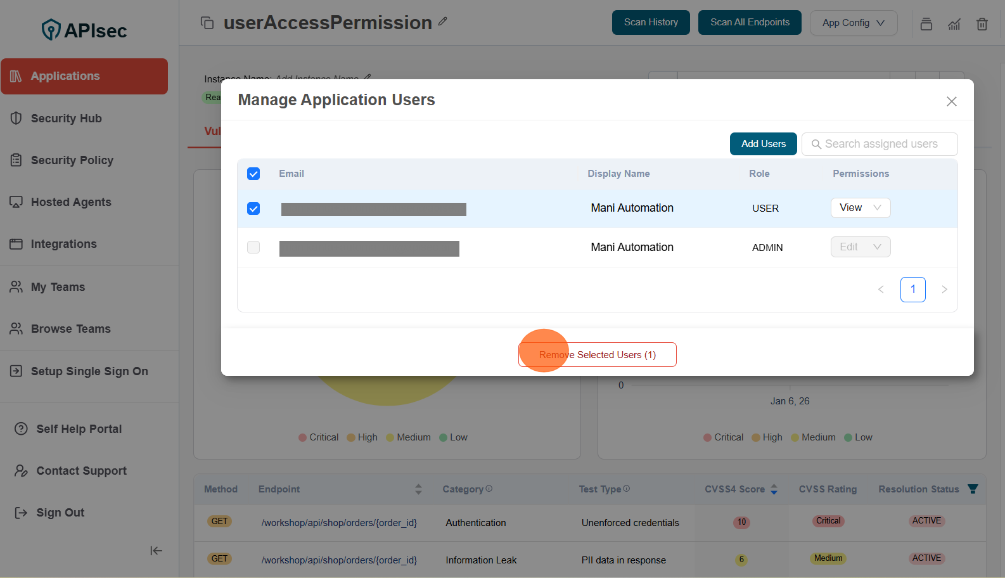
Task: Click the manage users icon in header
Action: tap(926, 24)
